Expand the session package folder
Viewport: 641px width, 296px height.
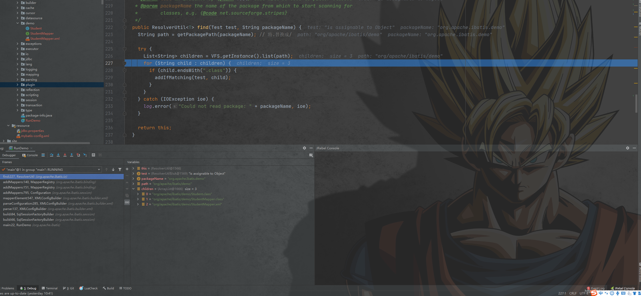click(x=17, y=100)
